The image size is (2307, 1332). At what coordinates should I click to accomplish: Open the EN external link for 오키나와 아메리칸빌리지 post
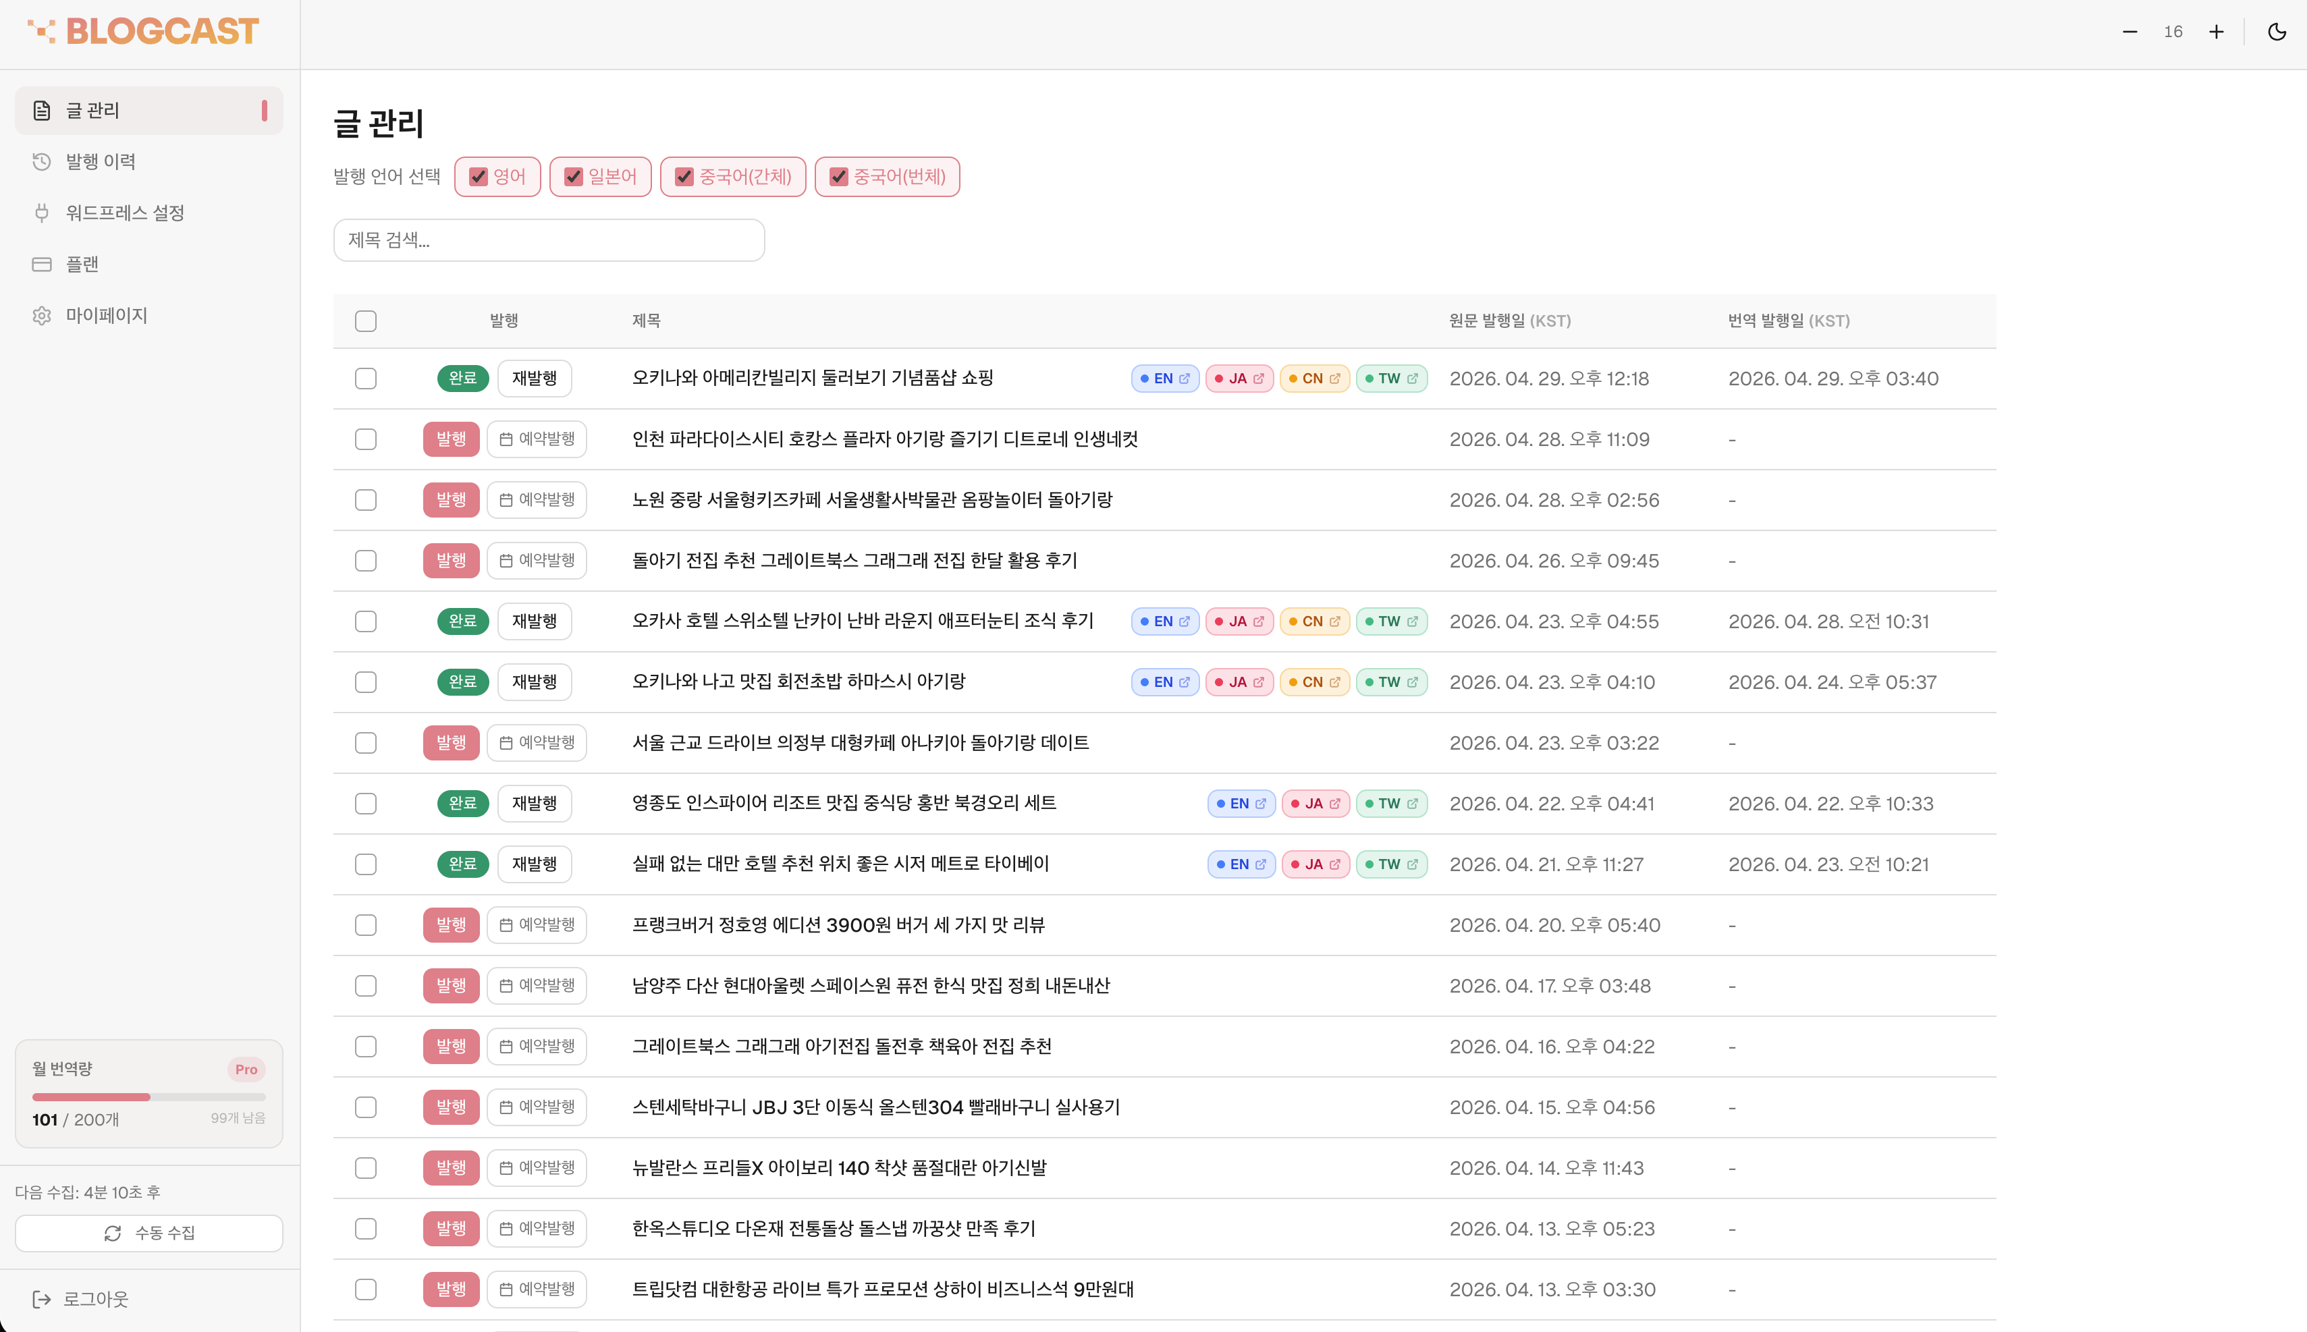[1163, 379]
